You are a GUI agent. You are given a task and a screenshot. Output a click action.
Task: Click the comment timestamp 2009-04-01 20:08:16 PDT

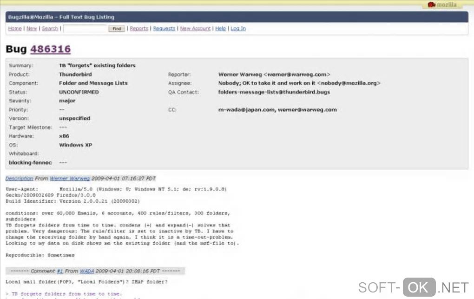pos(127,271)
